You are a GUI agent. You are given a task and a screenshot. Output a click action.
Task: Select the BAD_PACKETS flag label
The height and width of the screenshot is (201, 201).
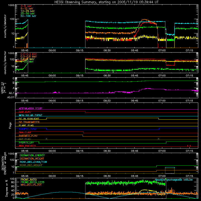[27, 146]
